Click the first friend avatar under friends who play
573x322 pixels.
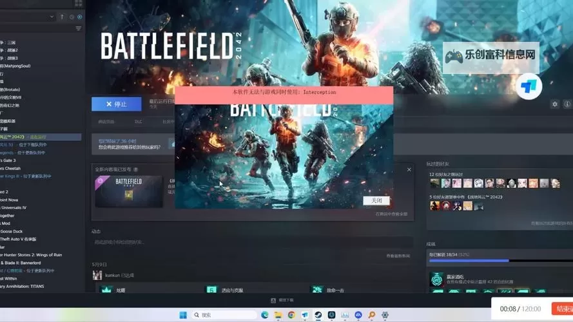(435, 184)
